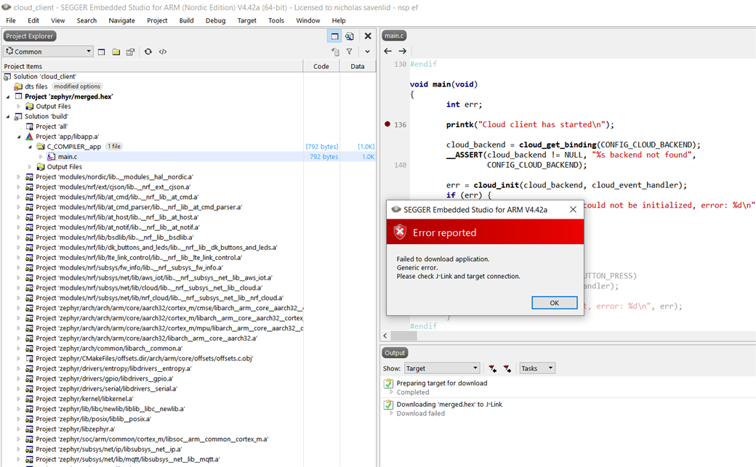Click the '[1.0K]' data size value
Viewport: 756px width, 467px height.
(x=366, y=147)
